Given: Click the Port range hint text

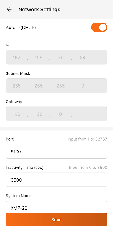Looking at the screenshot, I should click(x=87, y=139).
